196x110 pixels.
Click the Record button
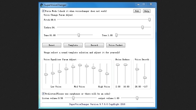pyautogui.click(x=94, y=45)
